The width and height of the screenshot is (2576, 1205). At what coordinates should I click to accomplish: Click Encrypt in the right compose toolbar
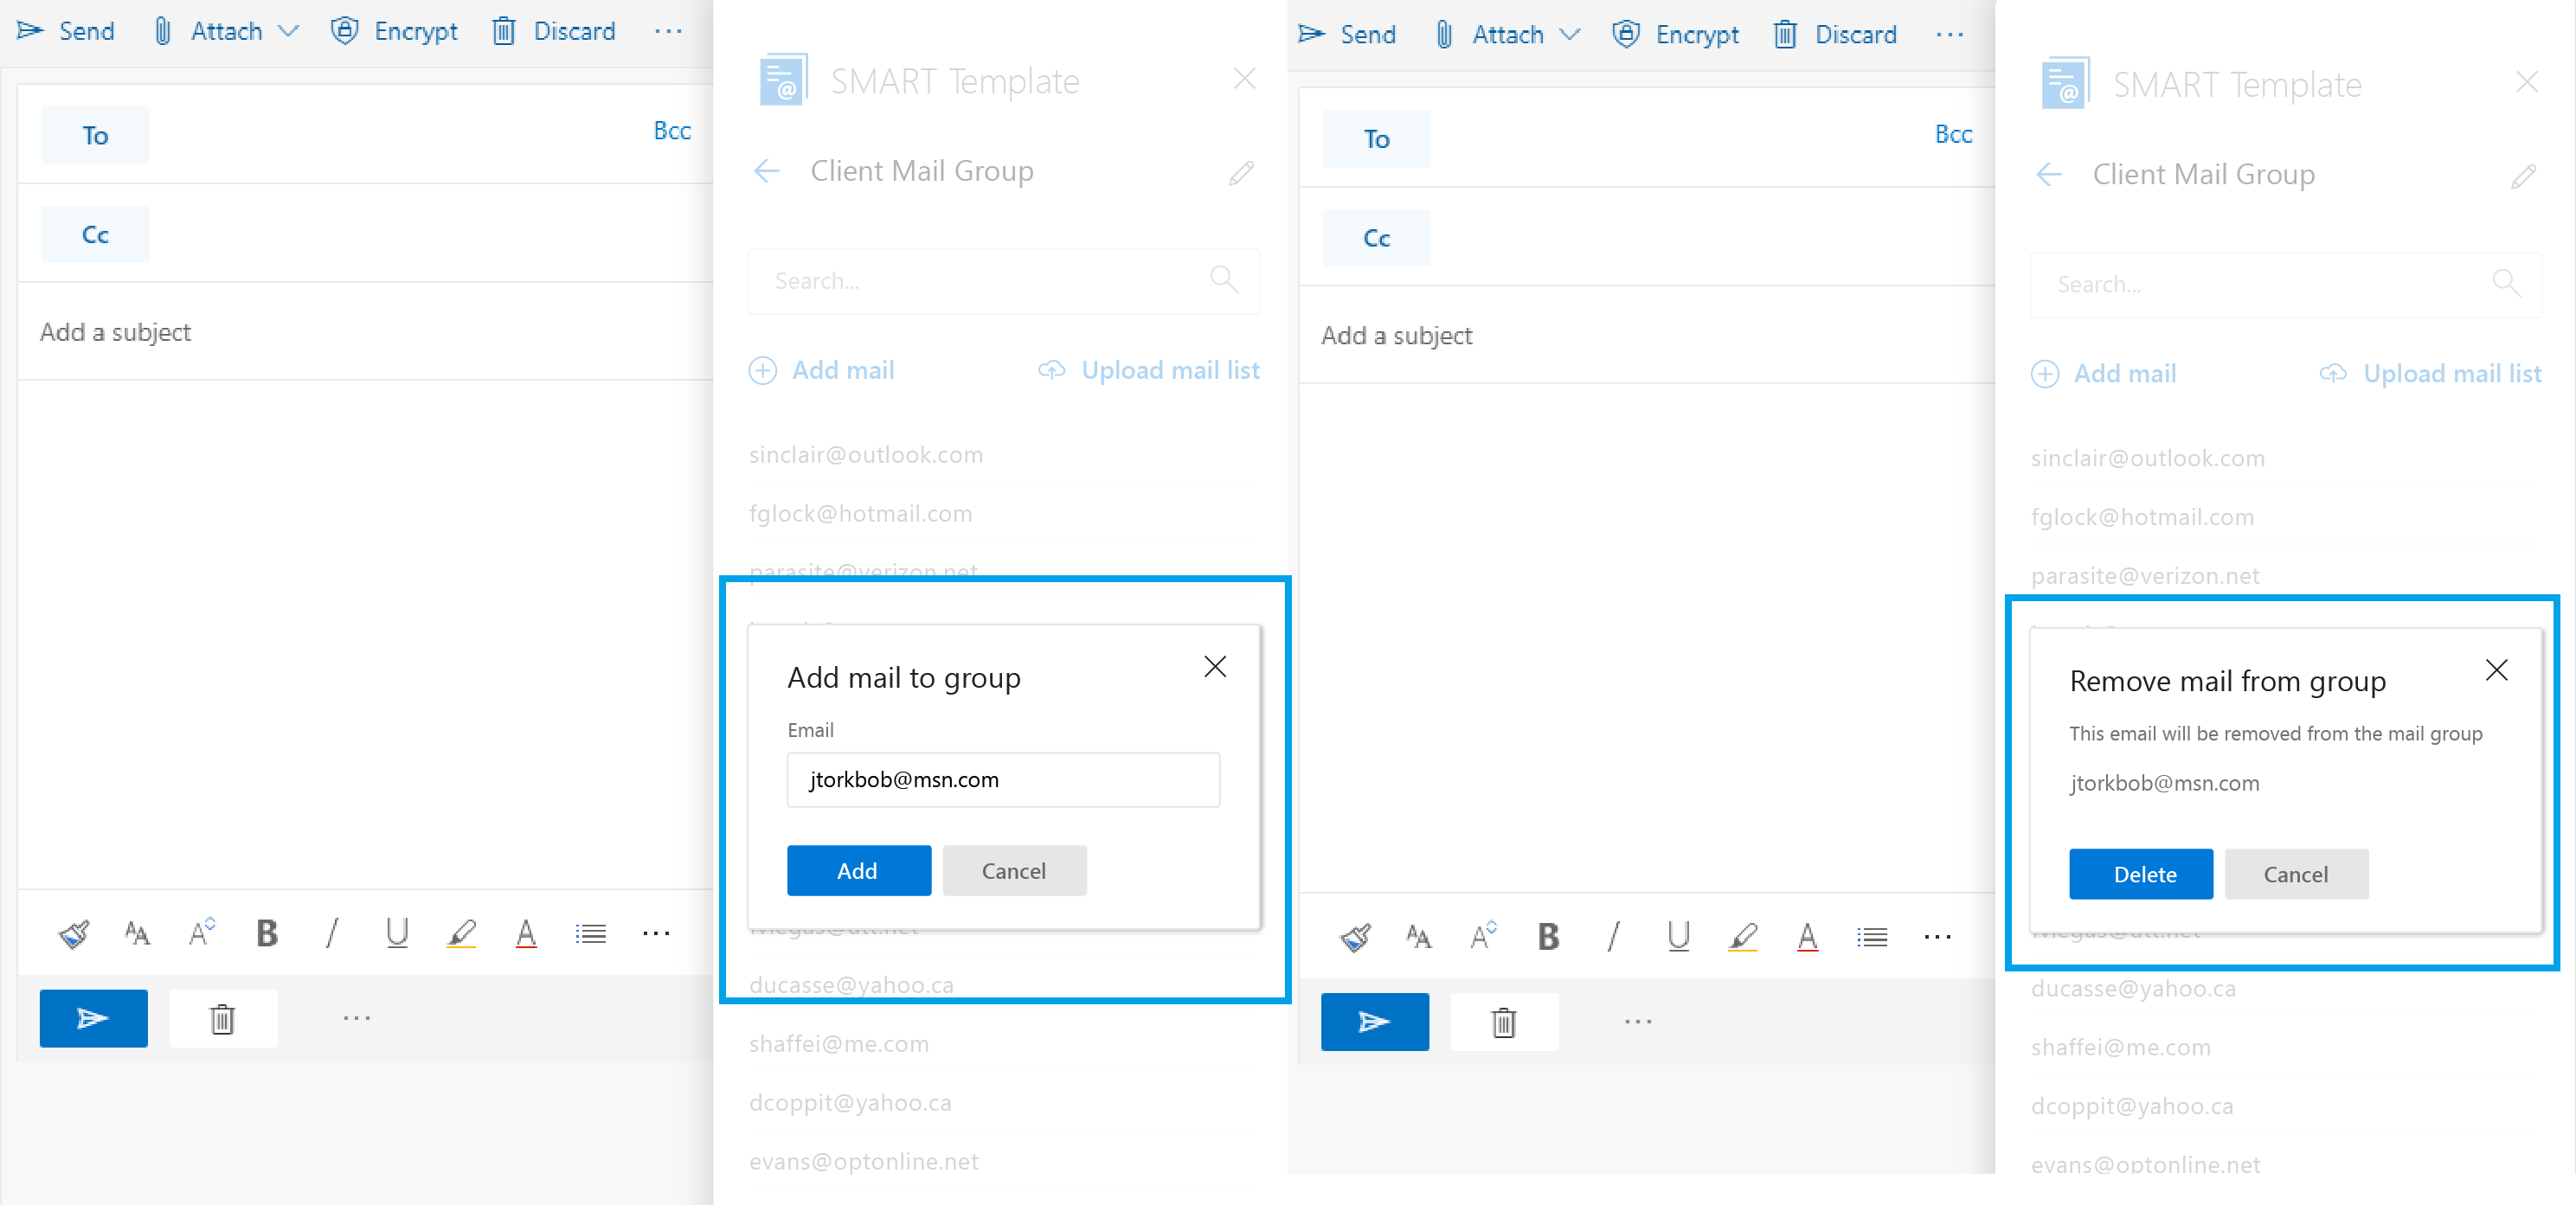pyautogui.click(x=1675, y=34)
